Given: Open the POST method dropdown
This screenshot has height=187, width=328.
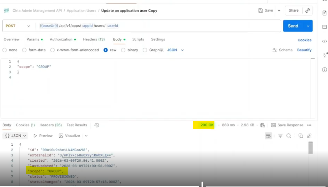Looking at the screenshot, I should pos(18,26).
